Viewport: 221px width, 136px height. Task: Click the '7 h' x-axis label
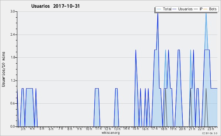61,129
